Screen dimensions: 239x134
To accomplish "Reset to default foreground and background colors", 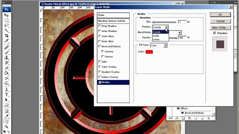I will coord(4,132).
